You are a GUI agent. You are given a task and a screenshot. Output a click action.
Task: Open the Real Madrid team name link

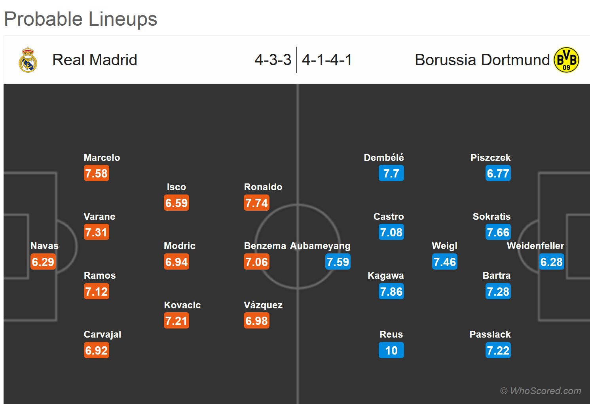(x=95, y=60)
